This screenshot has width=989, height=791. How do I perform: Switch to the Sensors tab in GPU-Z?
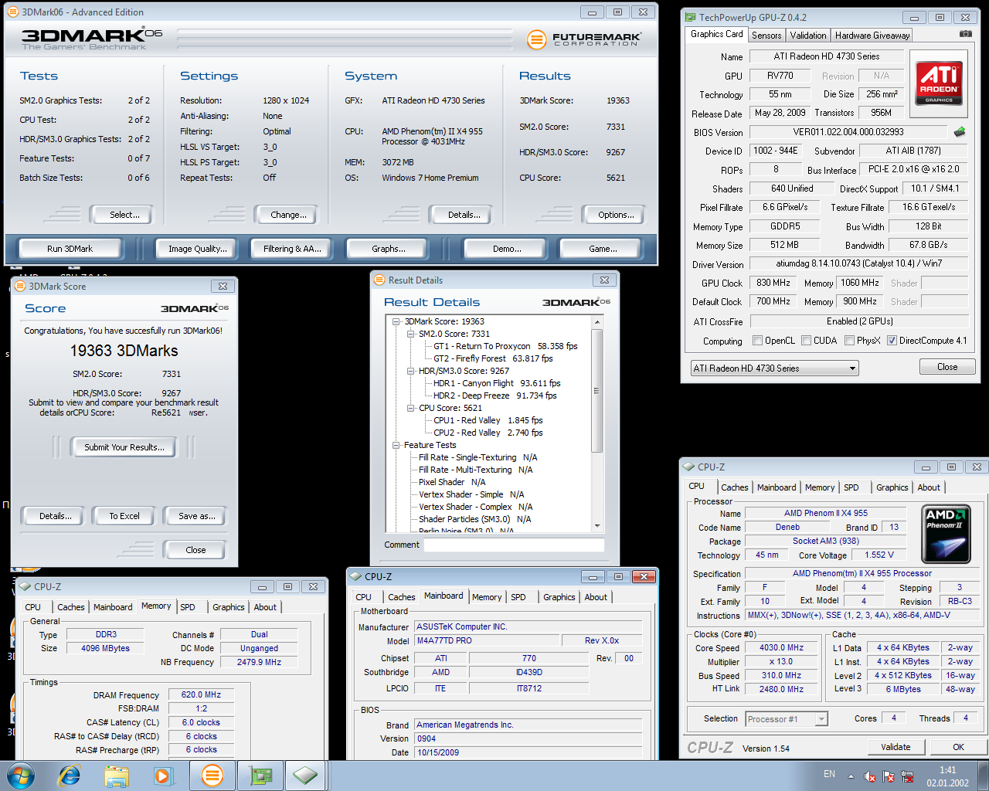pyautogui.click(x=766, y=36)
